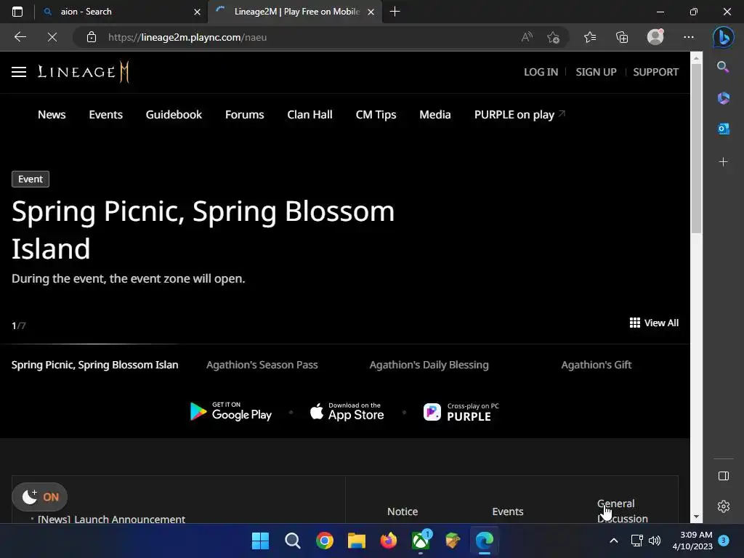Toggle sidebar layout icon above settings gear
Viewport: 744px width, 558px height.
tap(723, 476)
